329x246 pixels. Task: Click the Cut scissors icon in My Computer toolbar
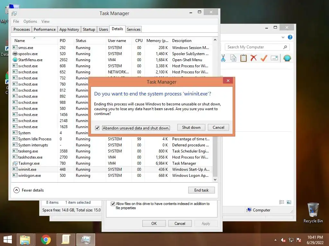223,58
